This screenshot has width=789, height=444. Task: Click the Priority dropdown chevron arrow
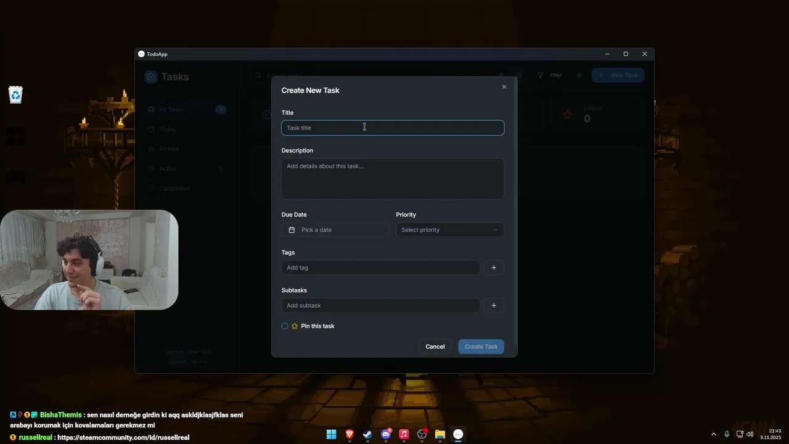[x=495, y=230]
